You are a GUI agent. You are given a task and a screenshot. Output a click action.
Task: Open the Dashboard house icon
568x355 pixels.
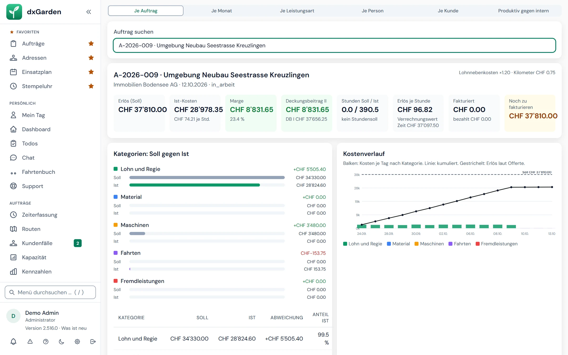click(x=13, y=129)
